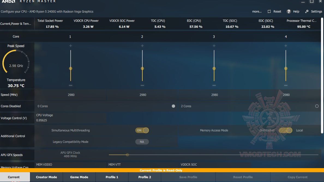Open Profile 2 tab

point(145,177)
